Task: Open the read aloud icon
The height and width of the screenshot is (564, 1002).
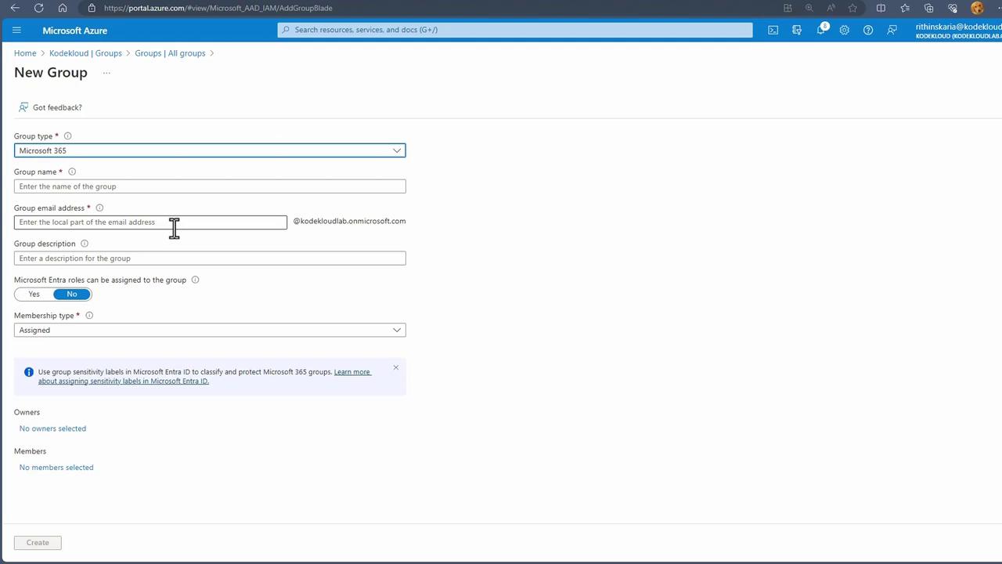Action: tap(831, 8)
